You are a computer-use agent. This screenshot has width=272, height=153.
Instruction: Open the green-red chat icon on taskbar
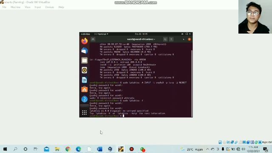(143, 149)
